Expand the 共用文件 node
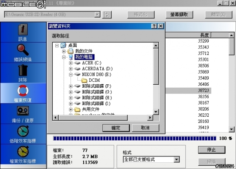This screenshot has width=236, height=169. coord(70,109)
